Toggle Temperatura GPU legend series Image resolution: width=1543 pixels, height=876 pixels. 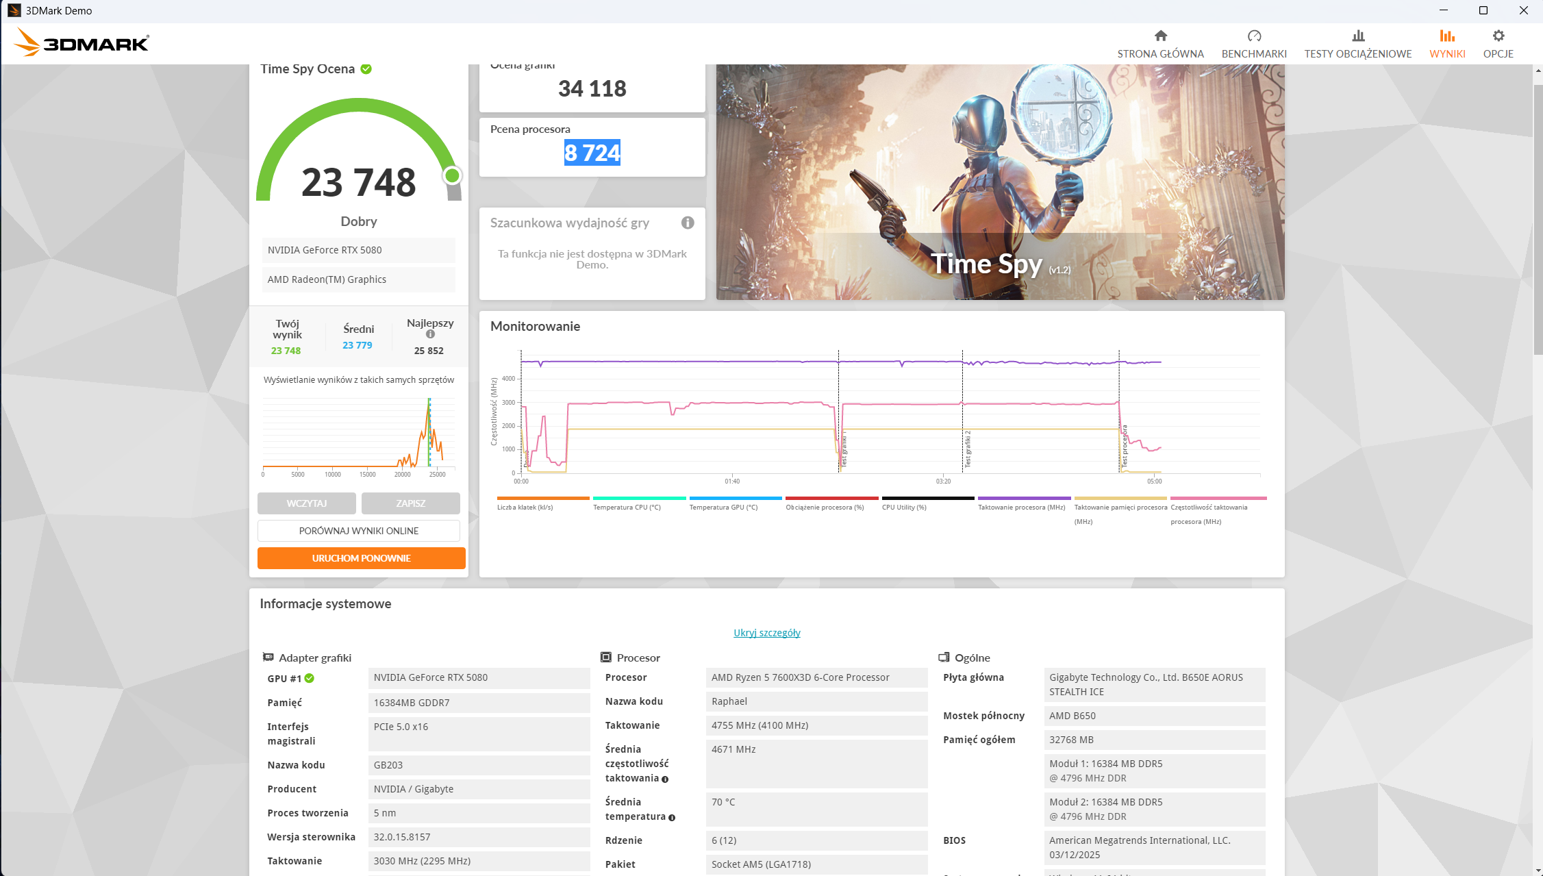(x=723, y=507)
